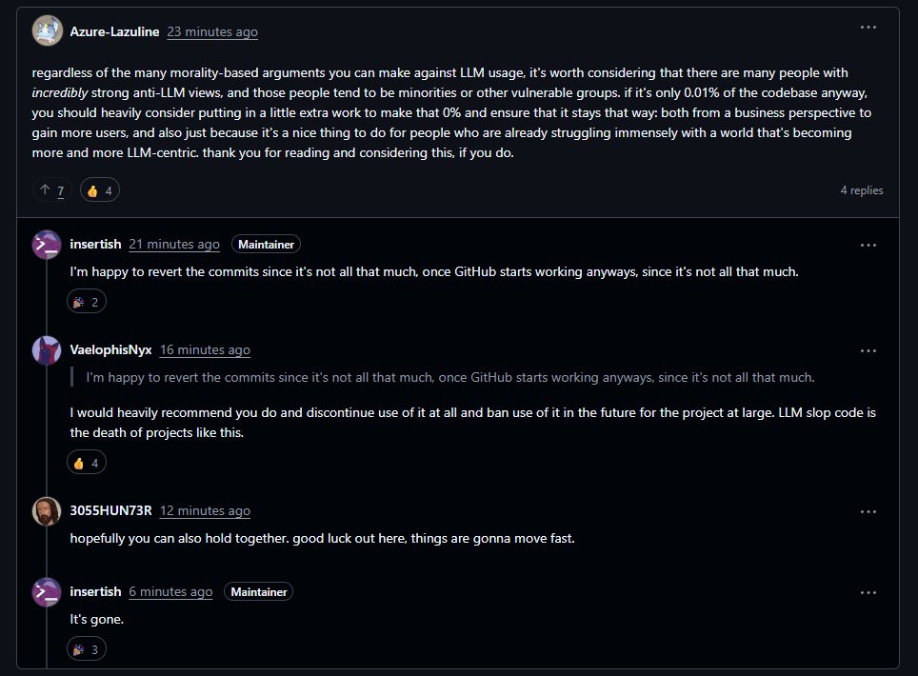Open the 23 minutes ago timestamp link
Image resolution: width=918 pixels, height=676 pixels.
[212, 31]
